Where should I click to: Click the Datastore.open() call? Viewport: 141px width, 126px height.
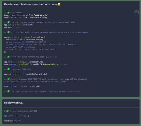pyautogui.click(x=34, y=40)
